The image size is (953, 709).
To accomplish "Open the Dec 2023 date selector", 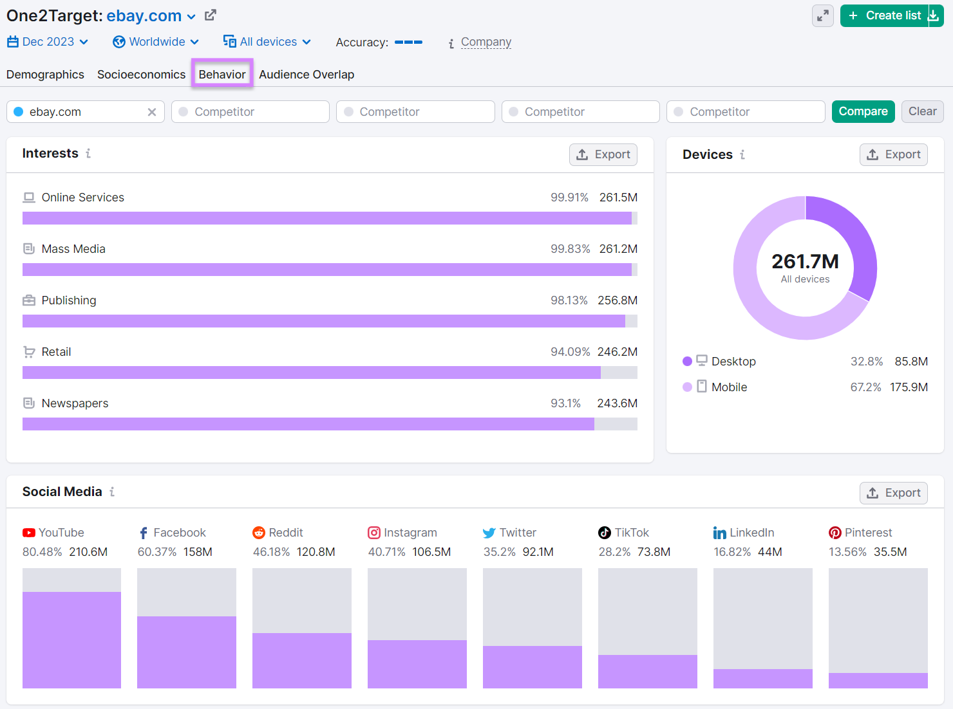I will (x=48, y=41).
